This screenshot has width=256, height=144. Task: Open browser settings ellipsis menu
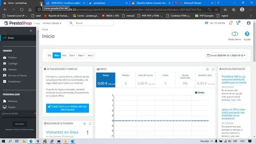(x=251, y=10)
